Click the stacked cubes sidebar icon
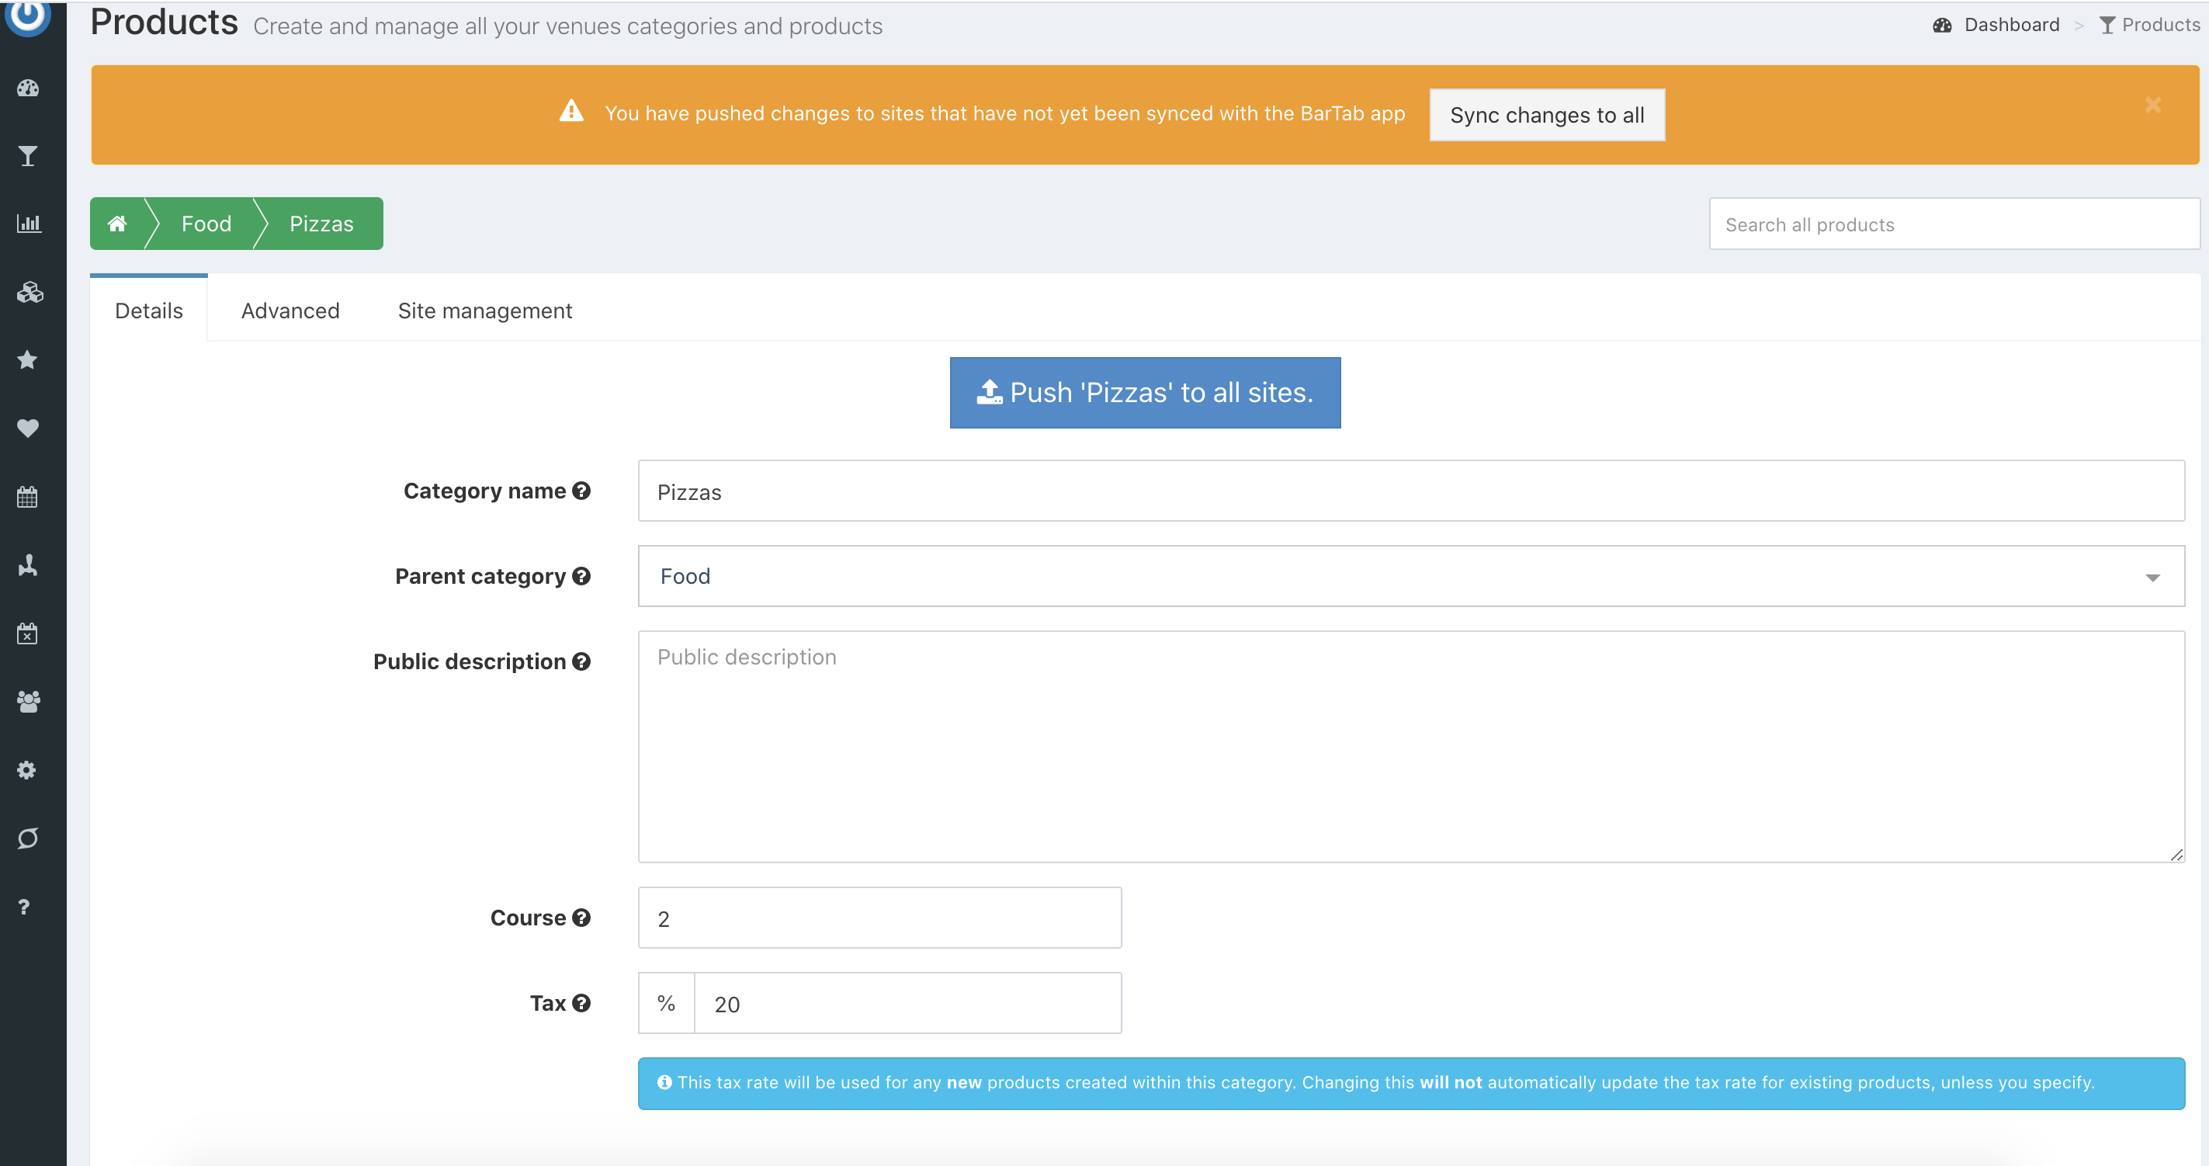This screenshot has height=1166, width=2209. pyautogui.click(x=28, y=293)
